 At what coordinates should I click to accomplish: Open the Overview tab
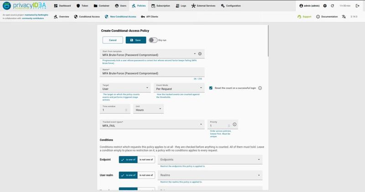tap(62, 17)
